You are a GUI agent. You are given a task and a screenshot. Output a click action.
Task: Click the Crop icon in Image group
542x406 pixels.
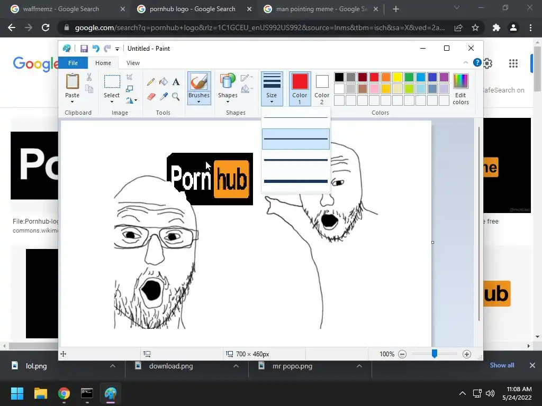(129, 77)
